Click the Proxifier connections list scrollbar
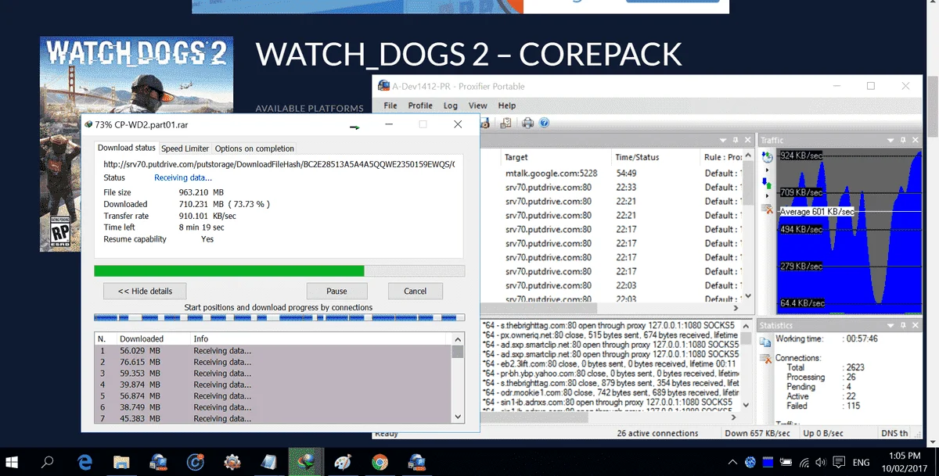939x476 pixels. (747, 226)
